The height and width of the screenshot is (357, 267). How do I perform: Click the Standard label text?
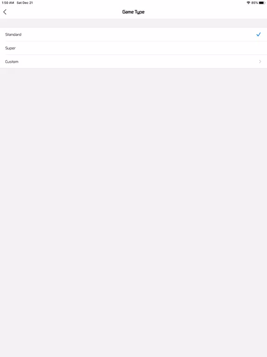pos(13,34)
